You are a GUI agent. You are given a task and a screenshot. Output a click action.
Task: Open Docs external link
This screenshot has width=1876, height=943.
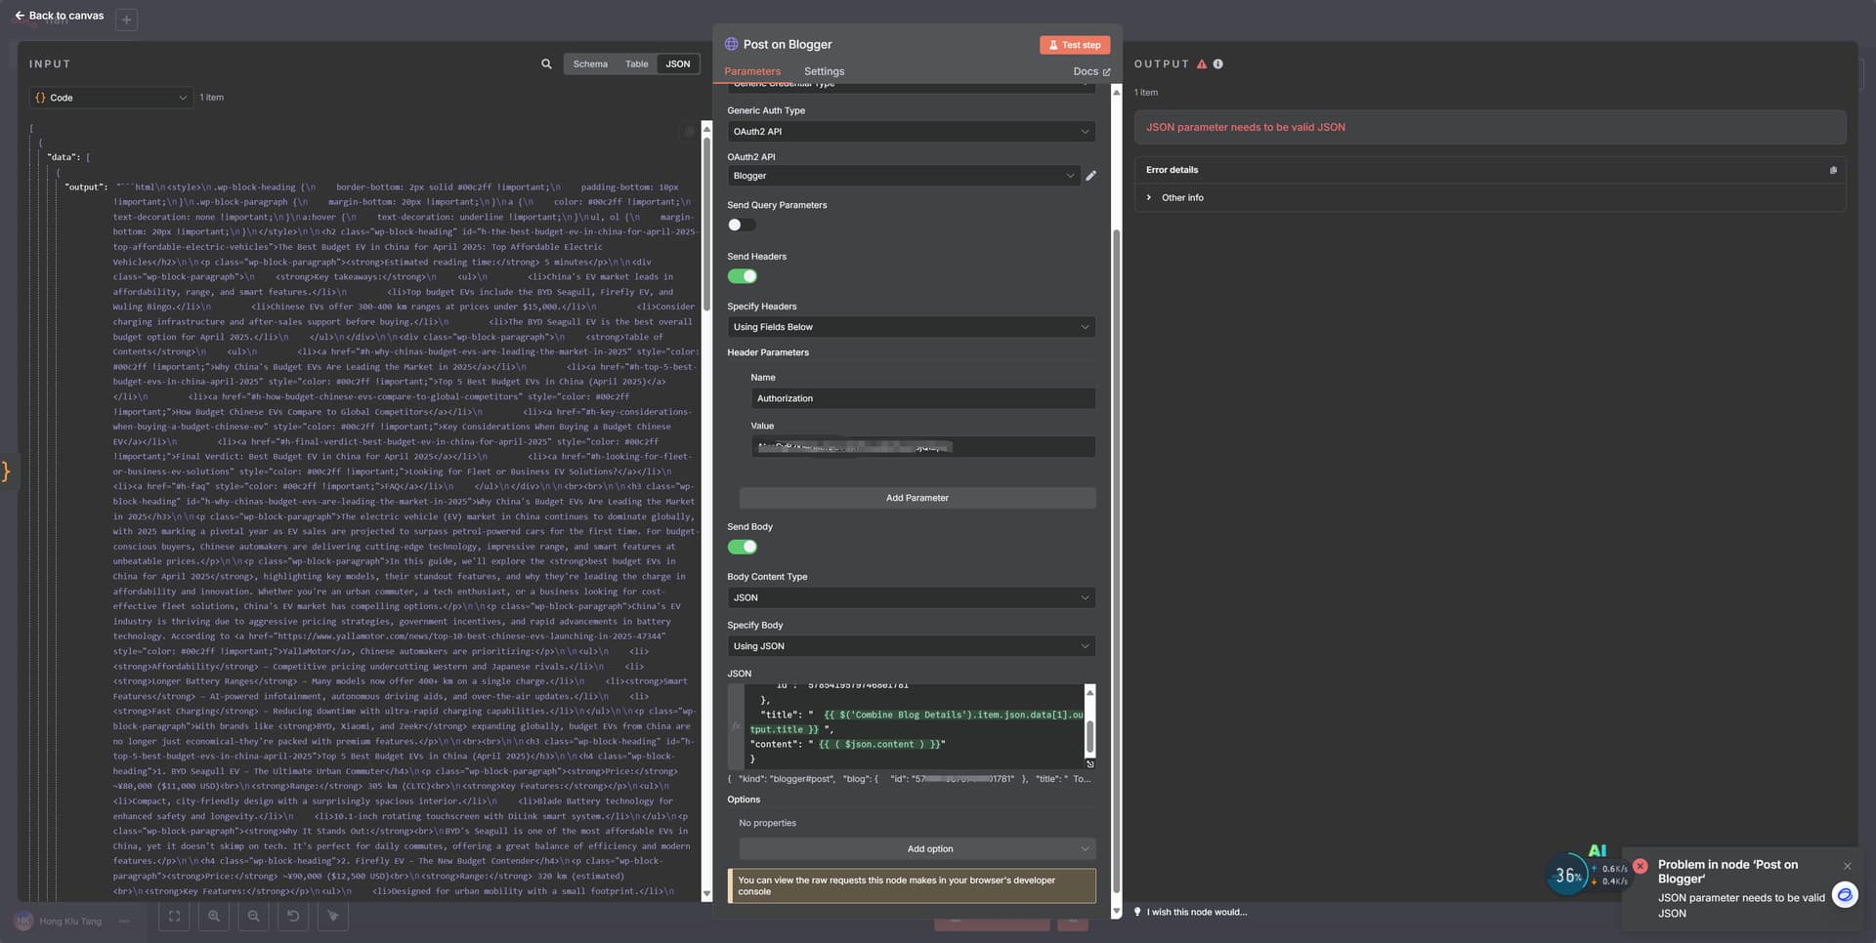pyautogui.click(x=1091, y=71)
